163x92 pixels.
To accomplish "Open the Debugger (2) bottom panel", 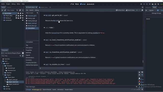I will 37,89.
